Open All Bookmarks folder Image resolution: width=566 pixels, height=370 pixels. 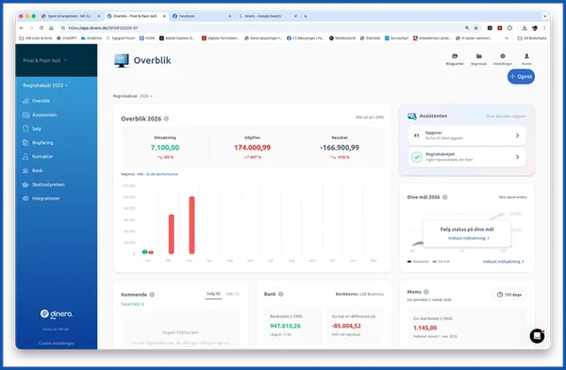532,38
